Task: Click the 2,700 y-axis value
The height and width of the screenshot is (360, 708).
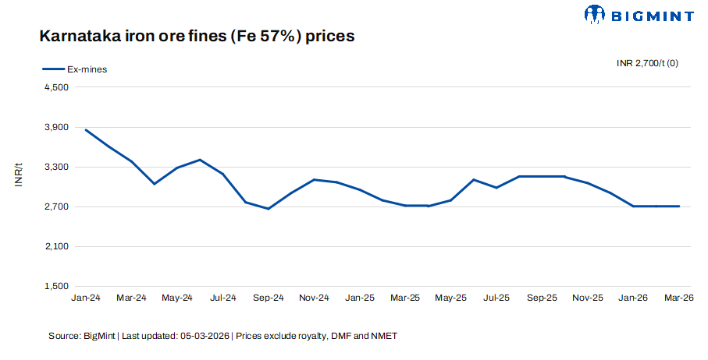Action: click(58, 207)
